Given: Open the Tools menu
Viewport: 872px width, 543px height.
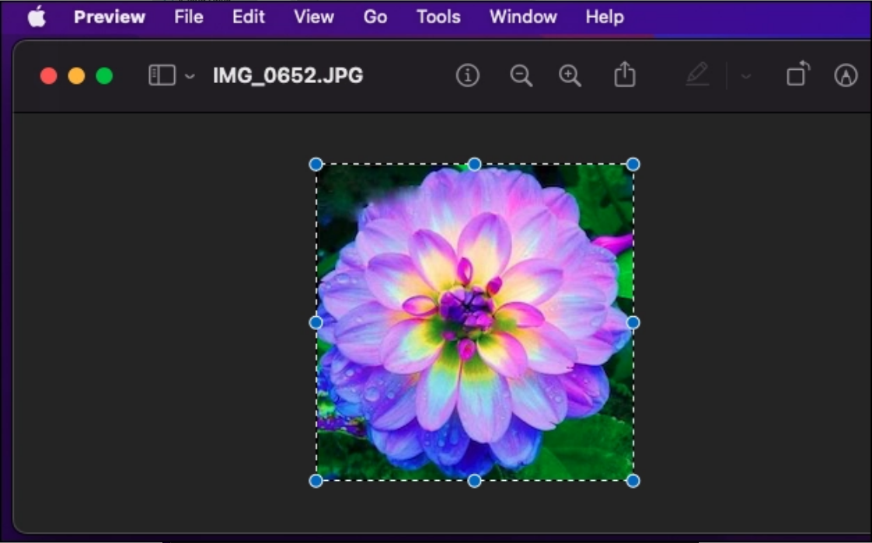Looking at the screenshot, I should tap(438, 17).
